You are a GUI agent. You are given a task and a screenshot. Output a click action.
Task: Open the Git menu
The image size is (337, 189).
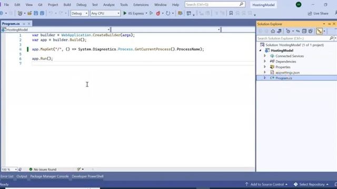[x=40, y=5]
